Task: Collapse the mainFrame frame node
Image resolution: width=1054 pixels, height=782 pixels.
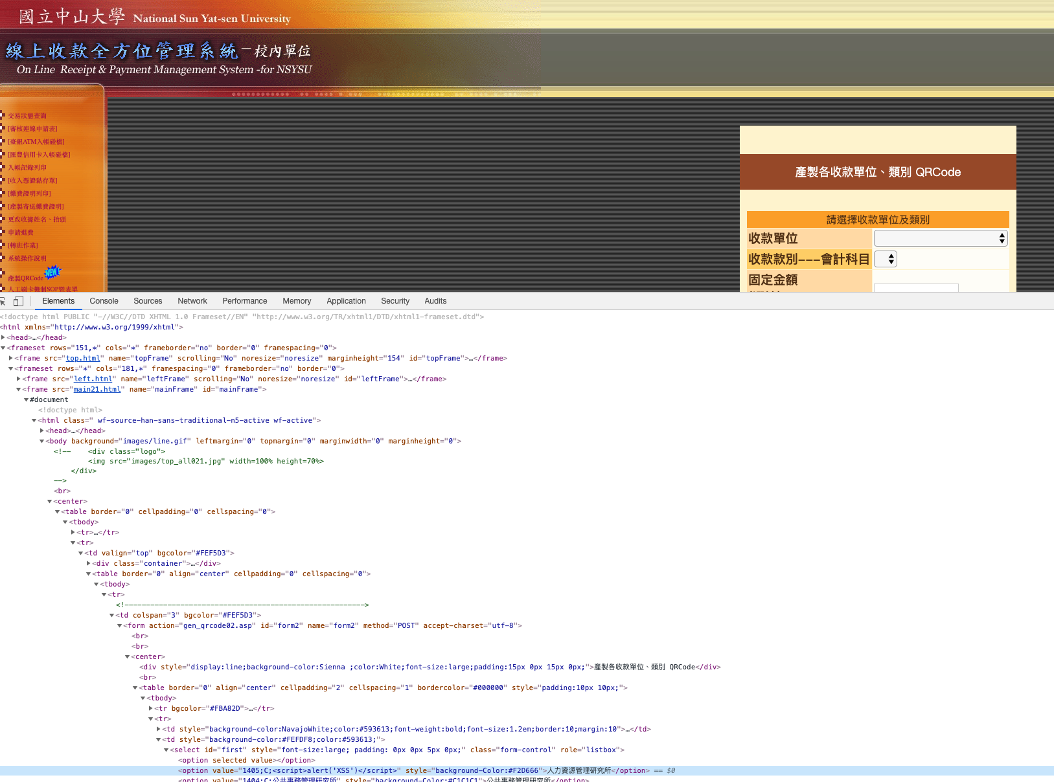Action: tap(19, 389)
